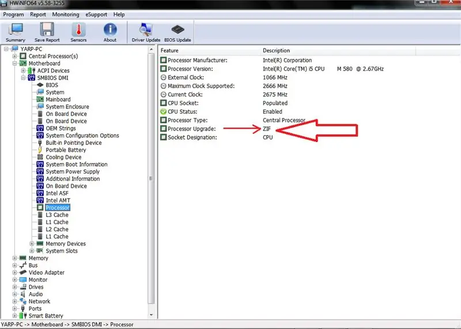This screenshot has height=329, width=461.
Task: Open the Sensors thermometer tool
Action: click(x=78, y=32)
